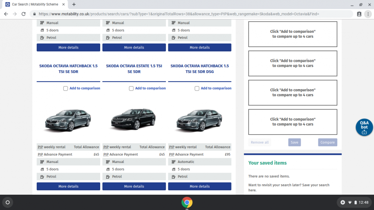Click the top row middle More details button
Viewport: 374px width, 210px height.
[134, 47]
